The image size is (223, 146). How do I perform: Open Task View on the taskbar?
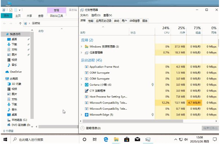[95, 139]
